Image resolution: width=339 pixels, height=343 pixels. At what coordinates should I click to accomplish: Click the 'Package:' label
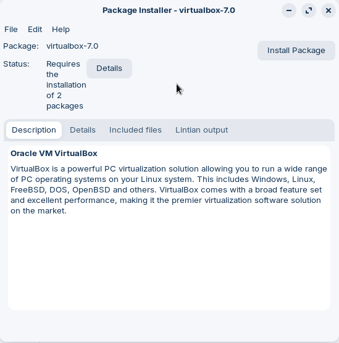21,46
